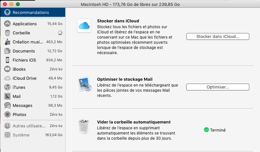Click the large iCloud icon thumbnail
The width and height of the screenshot is (260, 152).
[x=84, y=26]
